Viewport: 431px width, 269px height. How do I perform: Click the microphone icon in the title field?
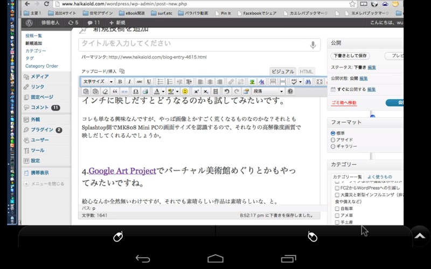point(313,45)
